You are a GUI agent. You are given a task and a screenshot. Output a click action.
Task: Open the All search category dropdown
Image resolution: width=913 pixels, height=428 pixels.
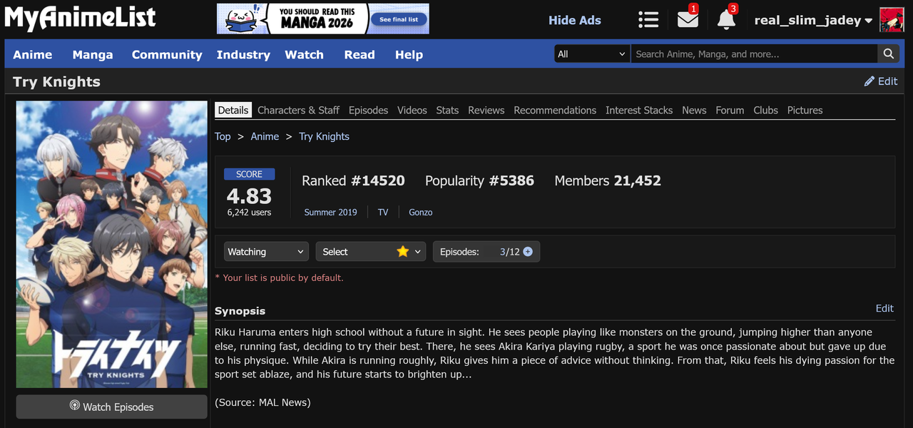click(592, 54)
